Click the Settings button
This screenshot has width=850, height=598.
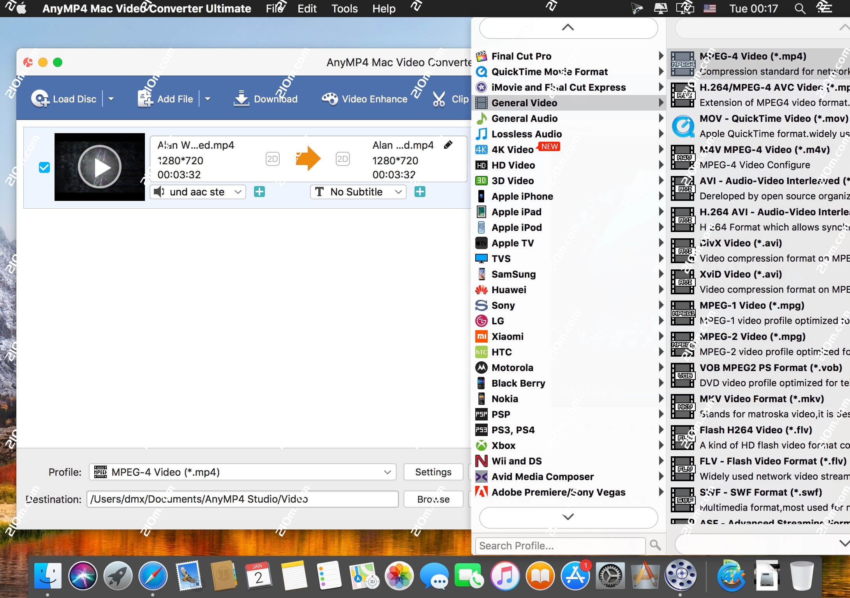pos(433,472)
